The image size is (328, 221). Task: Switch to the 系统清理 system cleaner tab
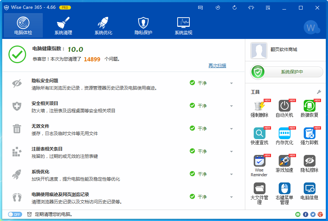point(63,25)
